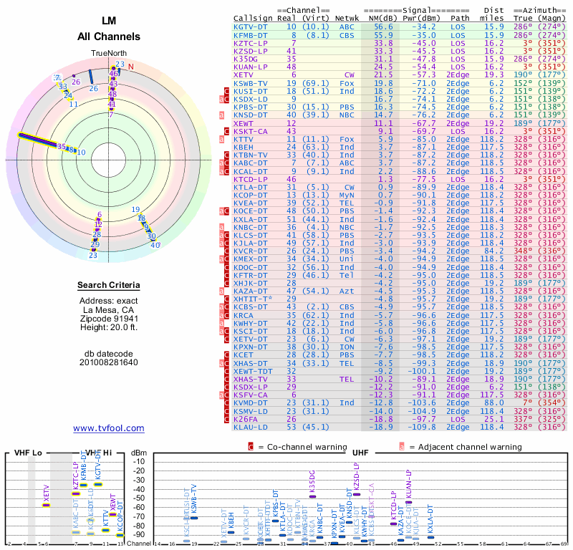
Task: Click the 348° true azimuth value
Action: (x=523, y=251)
